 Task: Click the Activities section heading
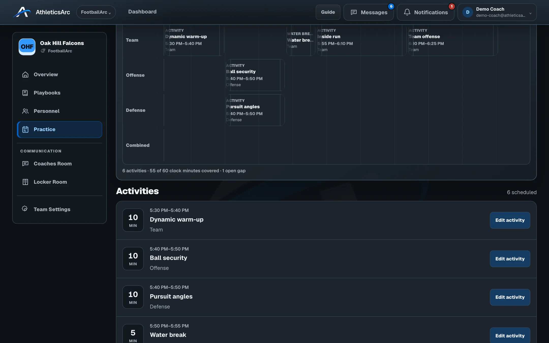pos(137,191)
